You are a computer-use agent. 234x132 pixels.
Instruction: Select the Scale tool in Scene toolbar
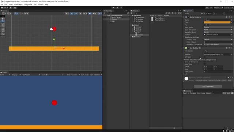tap(3, 26)
